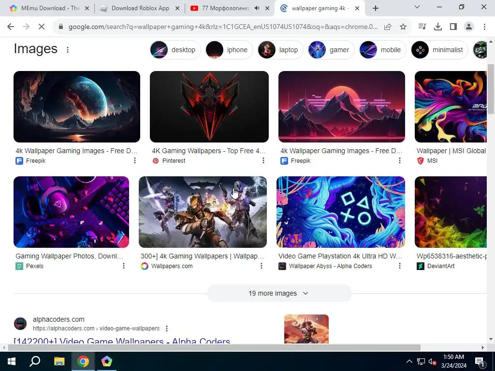Click the vertical page scrollbar
The width and height of the screenshot is (495, 371).
click(x=491, y=89)
